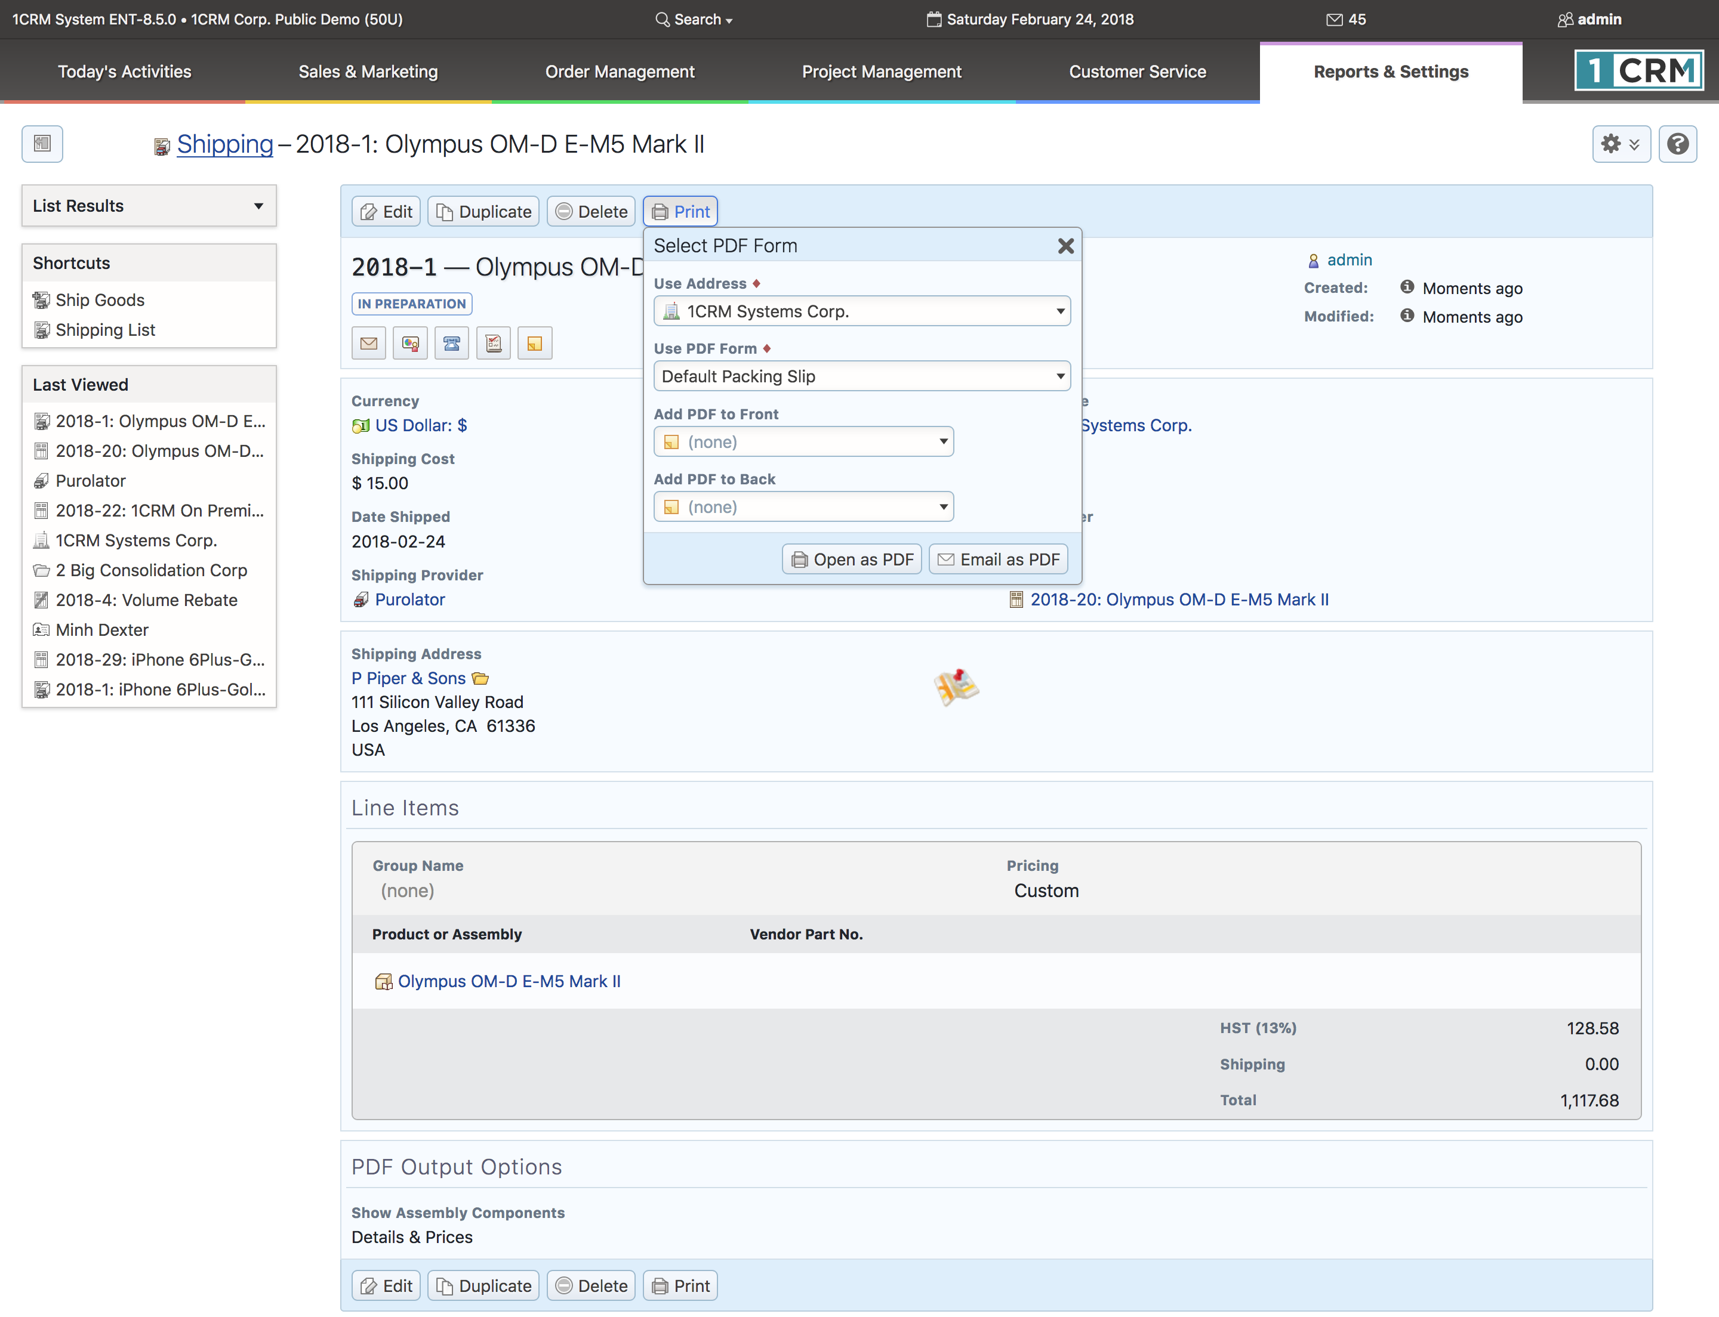Open the Use PDF Form dropdown
This screenshot has width=1719, height=1317.
click(861, 376)
